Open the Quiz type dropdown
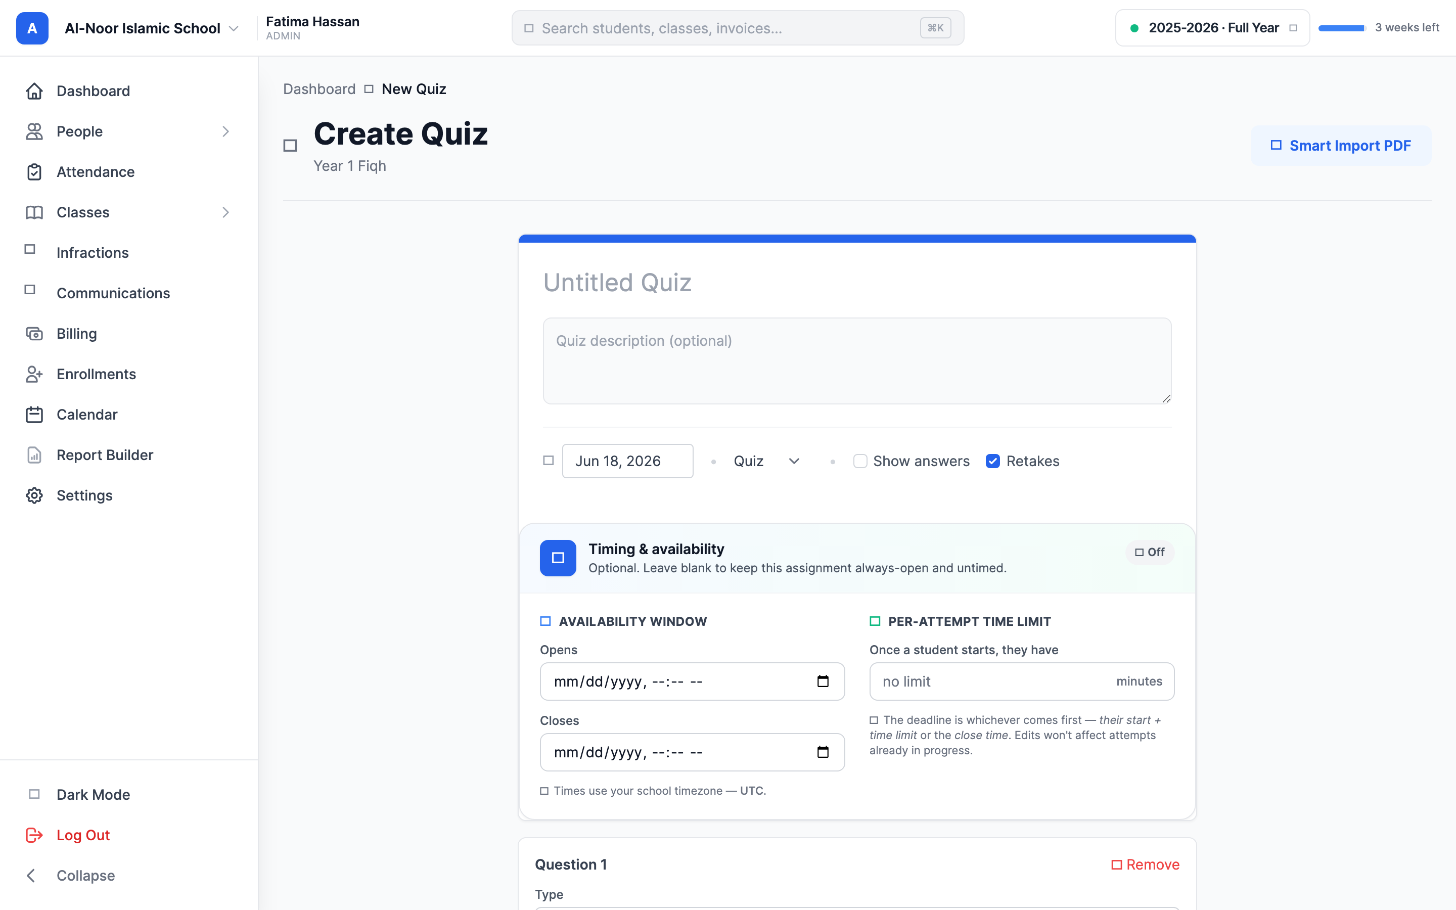This screenshot has width=1456, height=910. tap(766, 461)
